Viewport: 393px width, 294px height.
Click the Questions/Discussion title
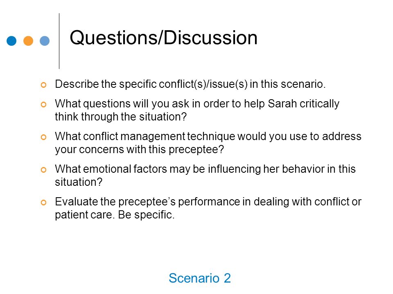pyautogui.click(x=163, y=38)
